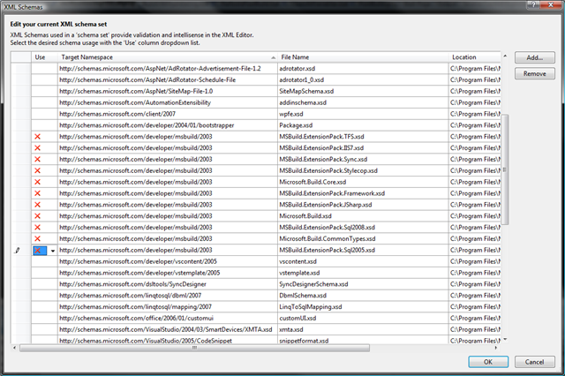Screen dimensions: 565x376
Task: Click the horizontal scrollbar right arrow
Action: [496, 348]
